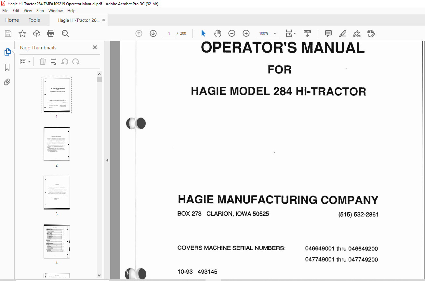Image resolution: width=425 pixels, height=281 pixels.
Task: Click the read mode keyboard icon
Action: pos(307,33)
